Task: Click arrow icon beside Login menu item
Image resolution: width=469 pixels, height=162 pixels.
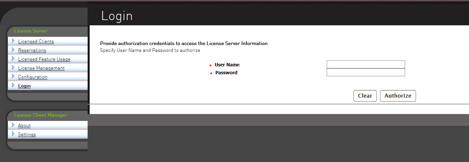Action: 13,85
